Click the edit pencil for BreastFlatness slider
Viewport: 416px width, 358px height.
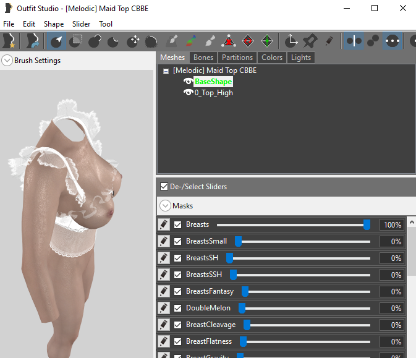pyautogui.click(x=164, y=341)
